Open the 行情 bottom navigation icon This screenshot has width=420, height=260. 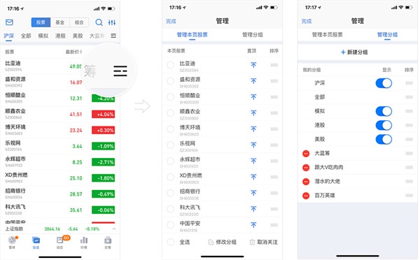click(84, 243)
